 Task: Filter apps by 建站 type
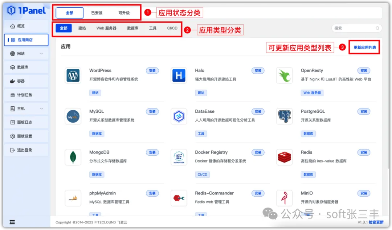coord(82,28)
